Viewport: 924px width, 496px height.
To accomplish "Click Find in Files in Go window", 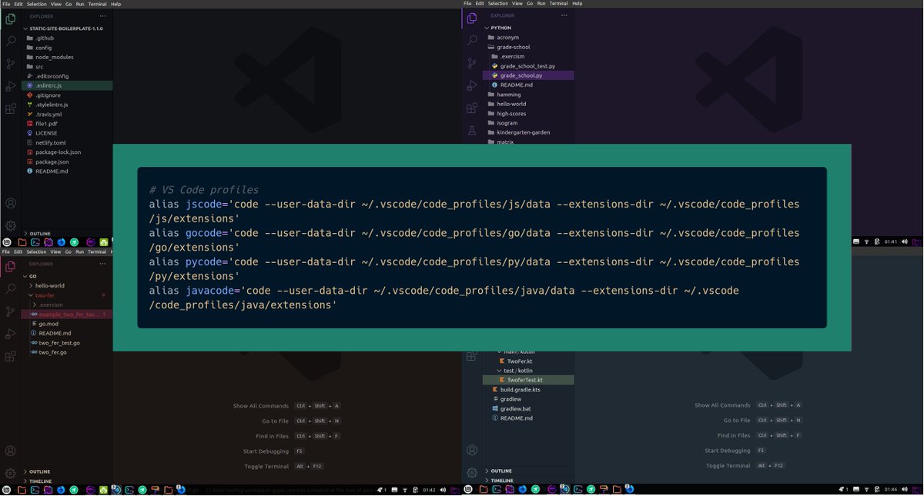I will 273,436.
